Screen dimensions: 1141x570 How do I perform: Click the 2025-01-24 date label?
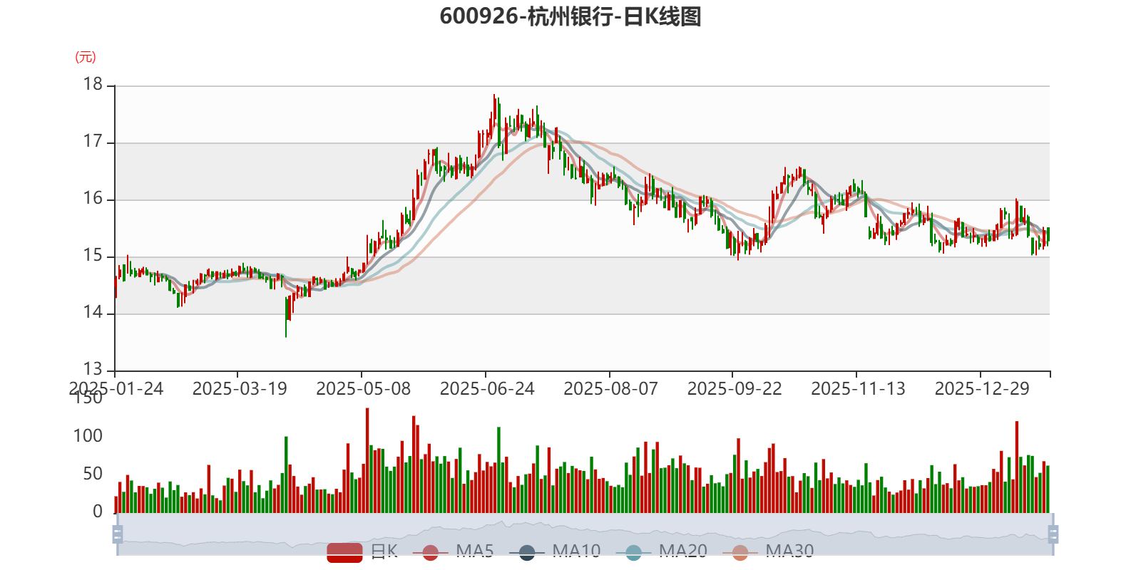point(116,389)
